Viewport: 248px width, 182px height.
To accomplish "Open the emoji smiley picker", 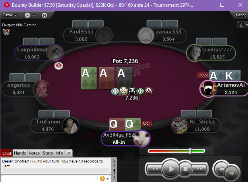I will coord(102,179).
